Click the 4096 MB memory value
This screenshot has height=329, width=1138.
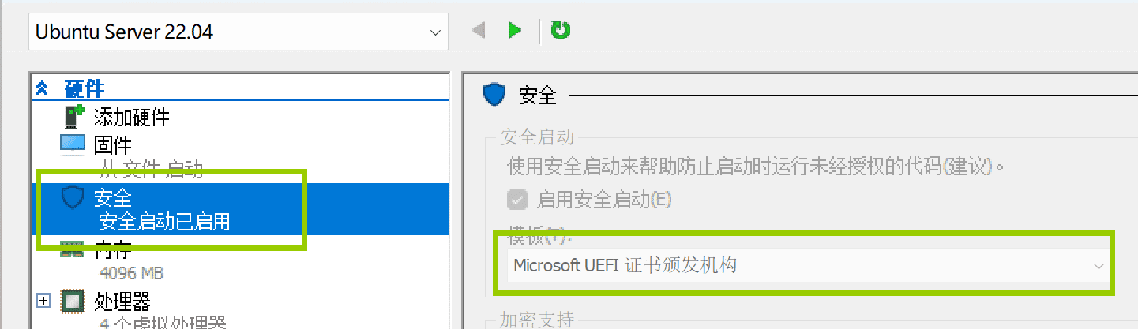(131, 274)
